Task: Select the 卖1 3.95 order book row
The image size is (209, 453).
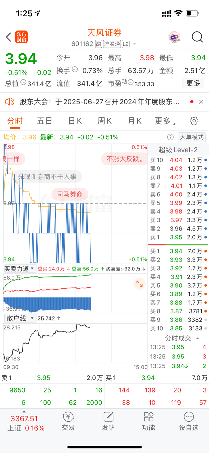Action: [178, 237]
